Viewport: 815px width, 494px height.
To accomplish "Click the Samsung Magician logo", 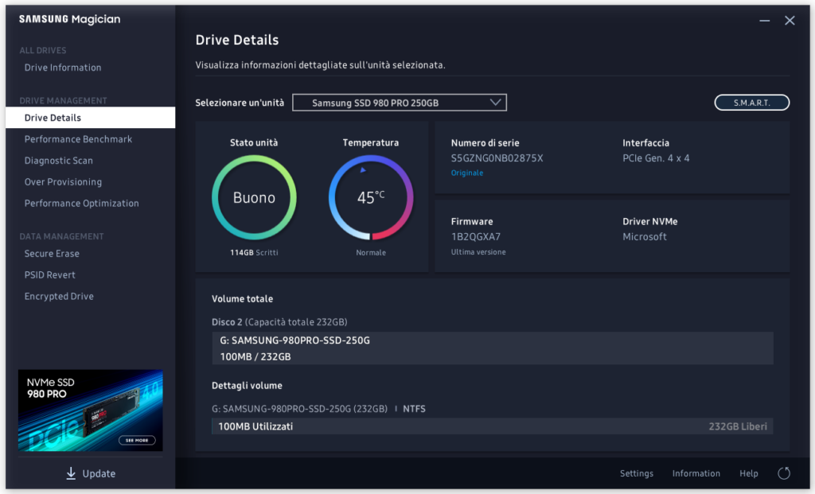I will tap(70, 19).
